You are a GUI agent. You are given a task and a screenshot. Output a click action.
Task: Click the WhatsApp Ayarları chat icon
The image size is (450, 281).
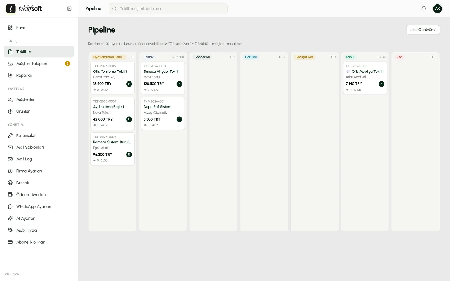tap(10, 207)
